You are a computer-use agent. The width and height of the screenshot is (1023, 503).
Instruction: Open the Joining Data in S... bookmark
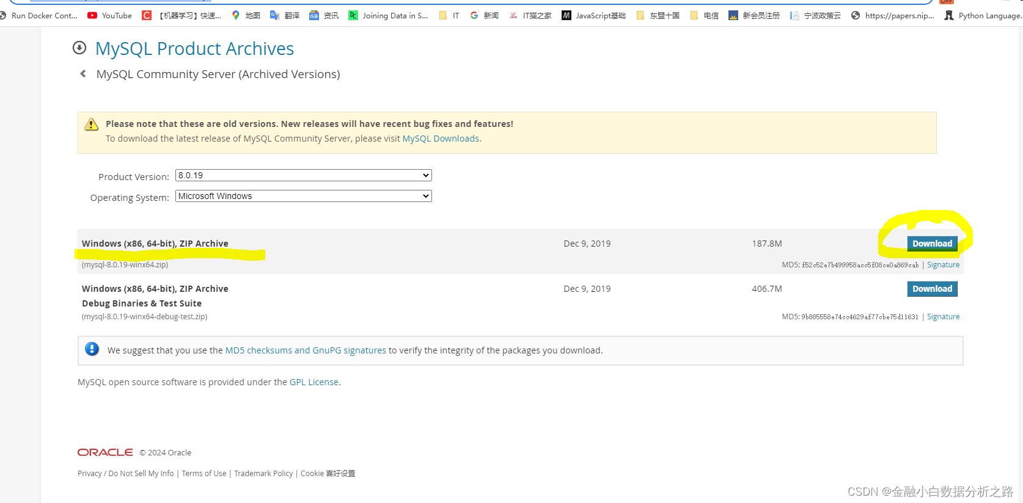tap(388, 15)
